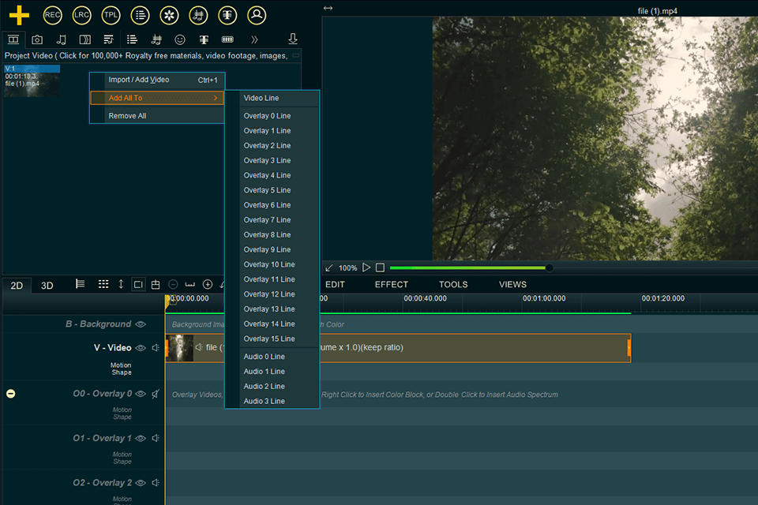The height and width of the screenshot is (505, 758).
Task: Click the timeline fit-width bracket icon
Action: pos(190,285)
